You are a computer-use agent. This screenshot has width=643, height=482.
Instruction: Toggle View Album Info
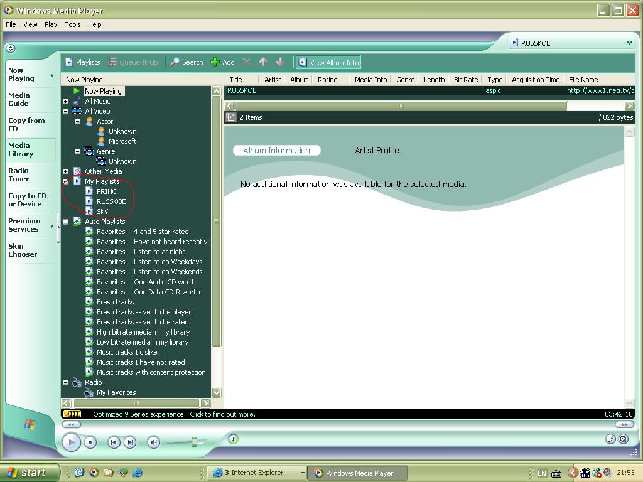point(328,62)
